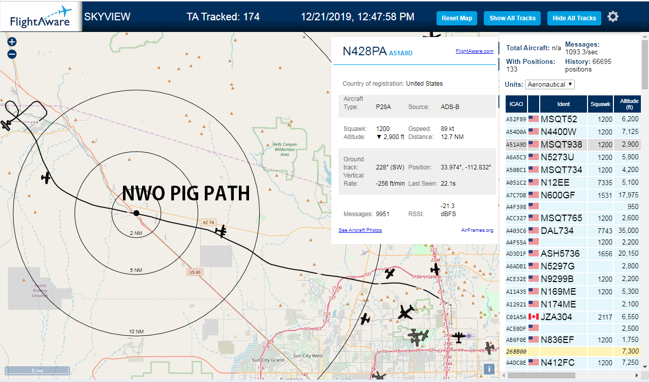This screenshot has height=382, width=649.
Task: Select the N5273U row
Action: click(573, 157)
